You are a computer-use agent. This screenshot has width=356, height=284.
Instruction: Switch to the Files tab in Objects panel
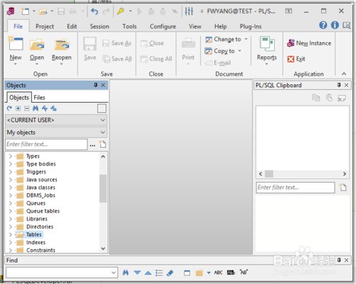[39, 98]
